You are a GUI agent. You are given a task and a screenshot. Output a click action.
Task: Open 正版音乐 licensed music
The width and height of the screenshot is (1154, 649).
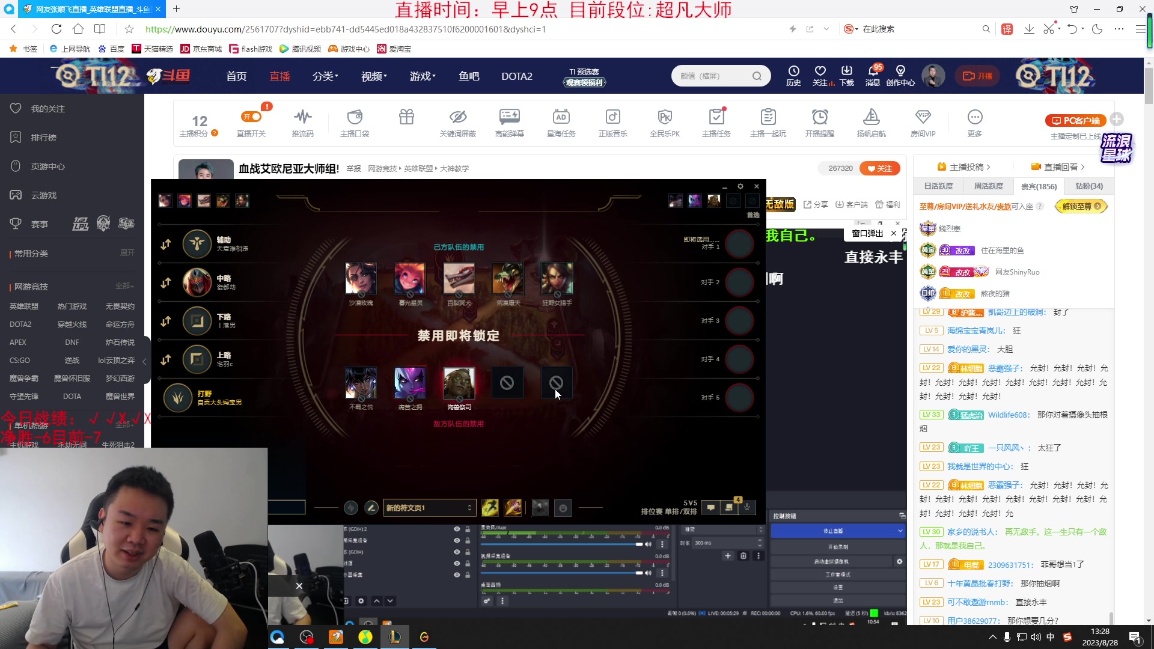613,123
